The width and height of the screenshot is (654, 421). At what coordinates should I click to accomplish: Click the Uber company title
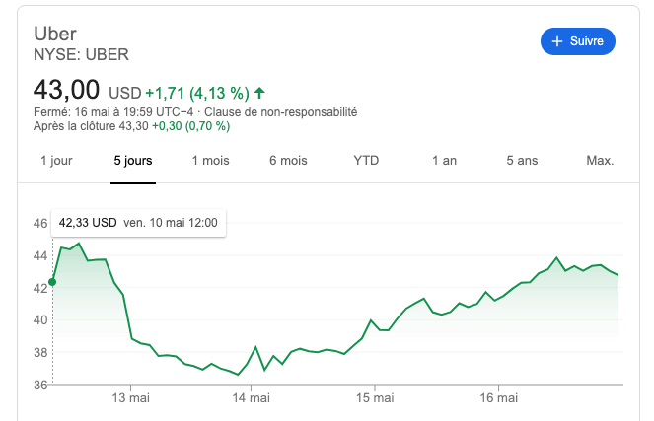[x=55, y=34]
